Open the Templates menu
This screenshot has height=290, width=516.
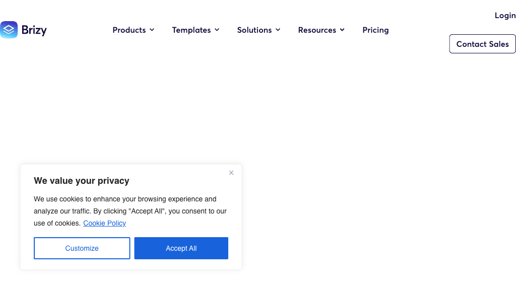tap(191, 30)
